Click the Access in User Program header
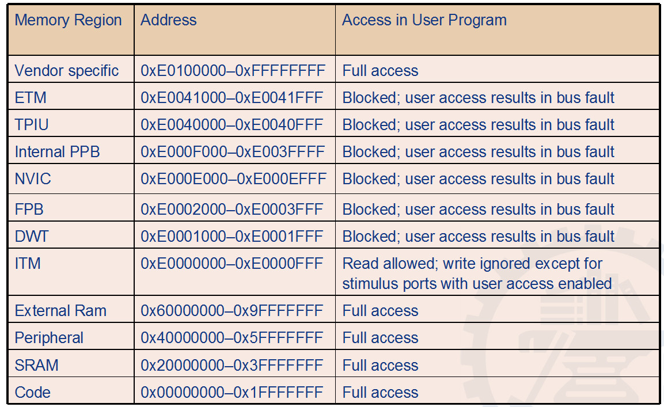Image resolution: width=664 pixels, height=407 pixels. (x=424, y=20)
